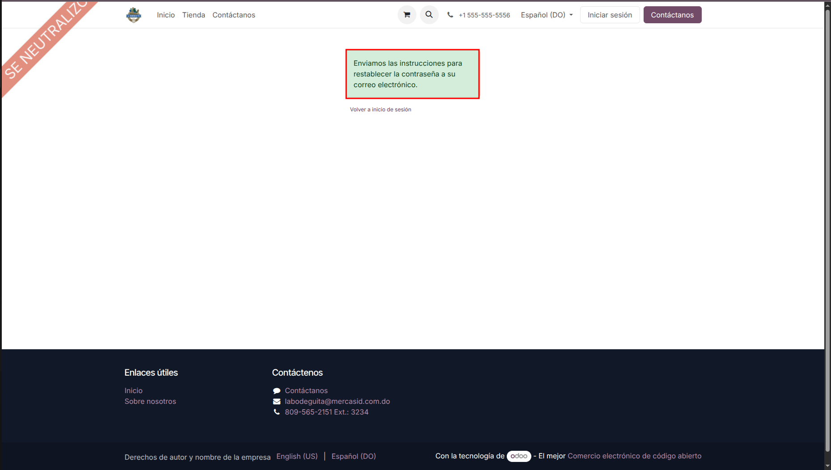Open the shopping cart icon
The height and width of the screenshot is (470, 831).
click(407, 15)
